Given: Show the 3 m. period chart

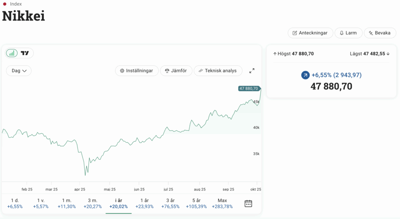Looking at the screenshot, I should pyautogui.click(x=93, y=203).
